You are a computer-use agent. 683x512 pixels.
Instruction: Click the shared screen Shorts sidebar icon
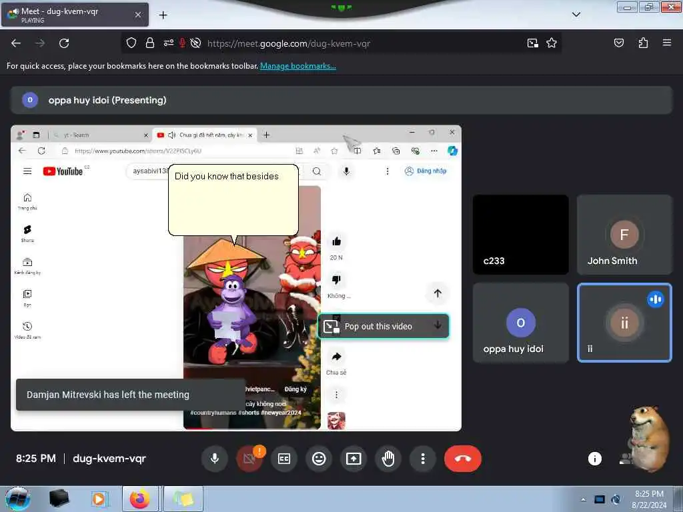[27, 233]
